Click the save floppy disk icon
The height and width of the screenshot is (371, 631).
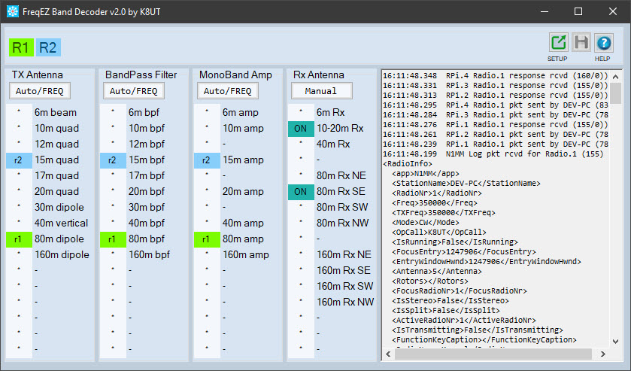click(581, 44)
